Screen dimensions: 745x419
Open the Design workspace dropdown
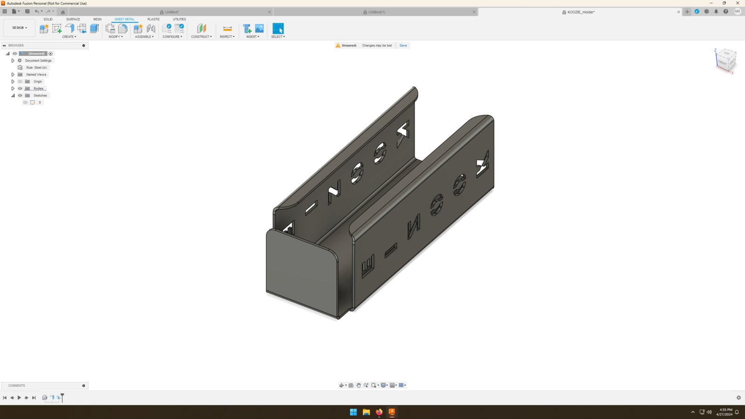[x=20, y=28]
